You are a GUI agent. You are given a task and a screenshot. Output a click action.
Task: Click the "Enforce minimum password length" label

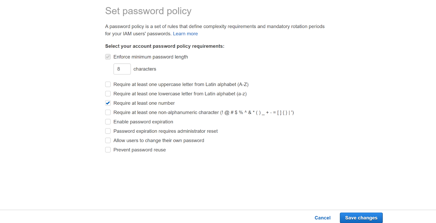click(150, 57)
